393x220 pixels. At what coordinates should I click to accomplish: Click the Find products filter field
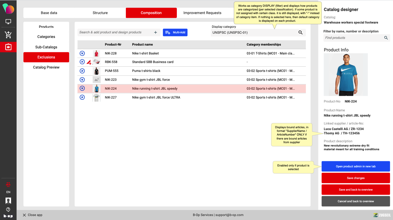pos(353,38)
